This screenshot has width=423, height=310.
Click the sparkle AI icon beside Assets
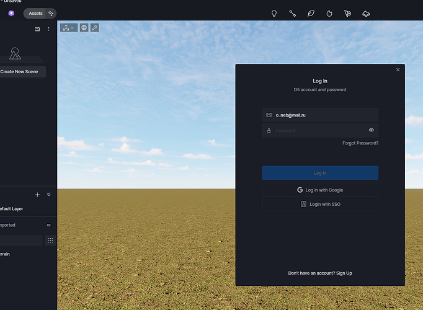51,13
